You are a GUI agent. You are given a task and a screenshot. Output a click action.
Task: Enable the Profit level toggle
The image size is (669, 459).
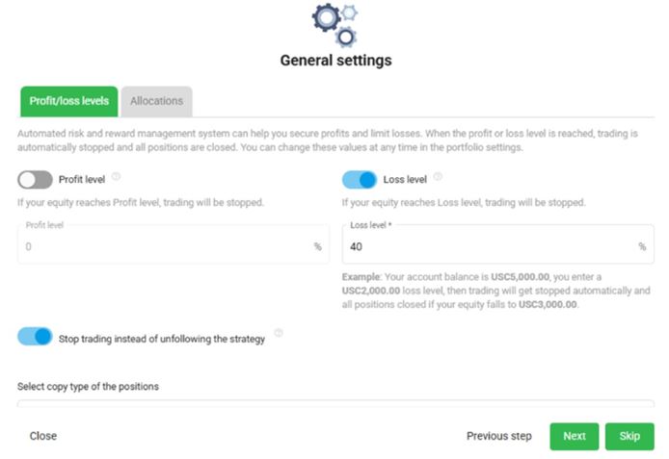(35, 179)
